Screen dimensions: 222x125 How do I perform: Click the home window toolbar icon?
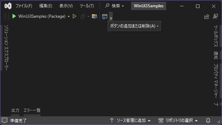[105, 16]
